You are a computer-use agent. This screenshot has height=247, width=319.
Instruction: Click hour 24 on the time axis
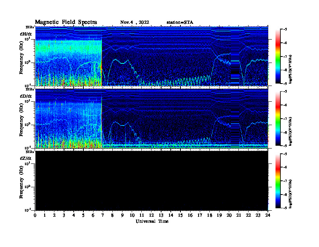(268, 215)
